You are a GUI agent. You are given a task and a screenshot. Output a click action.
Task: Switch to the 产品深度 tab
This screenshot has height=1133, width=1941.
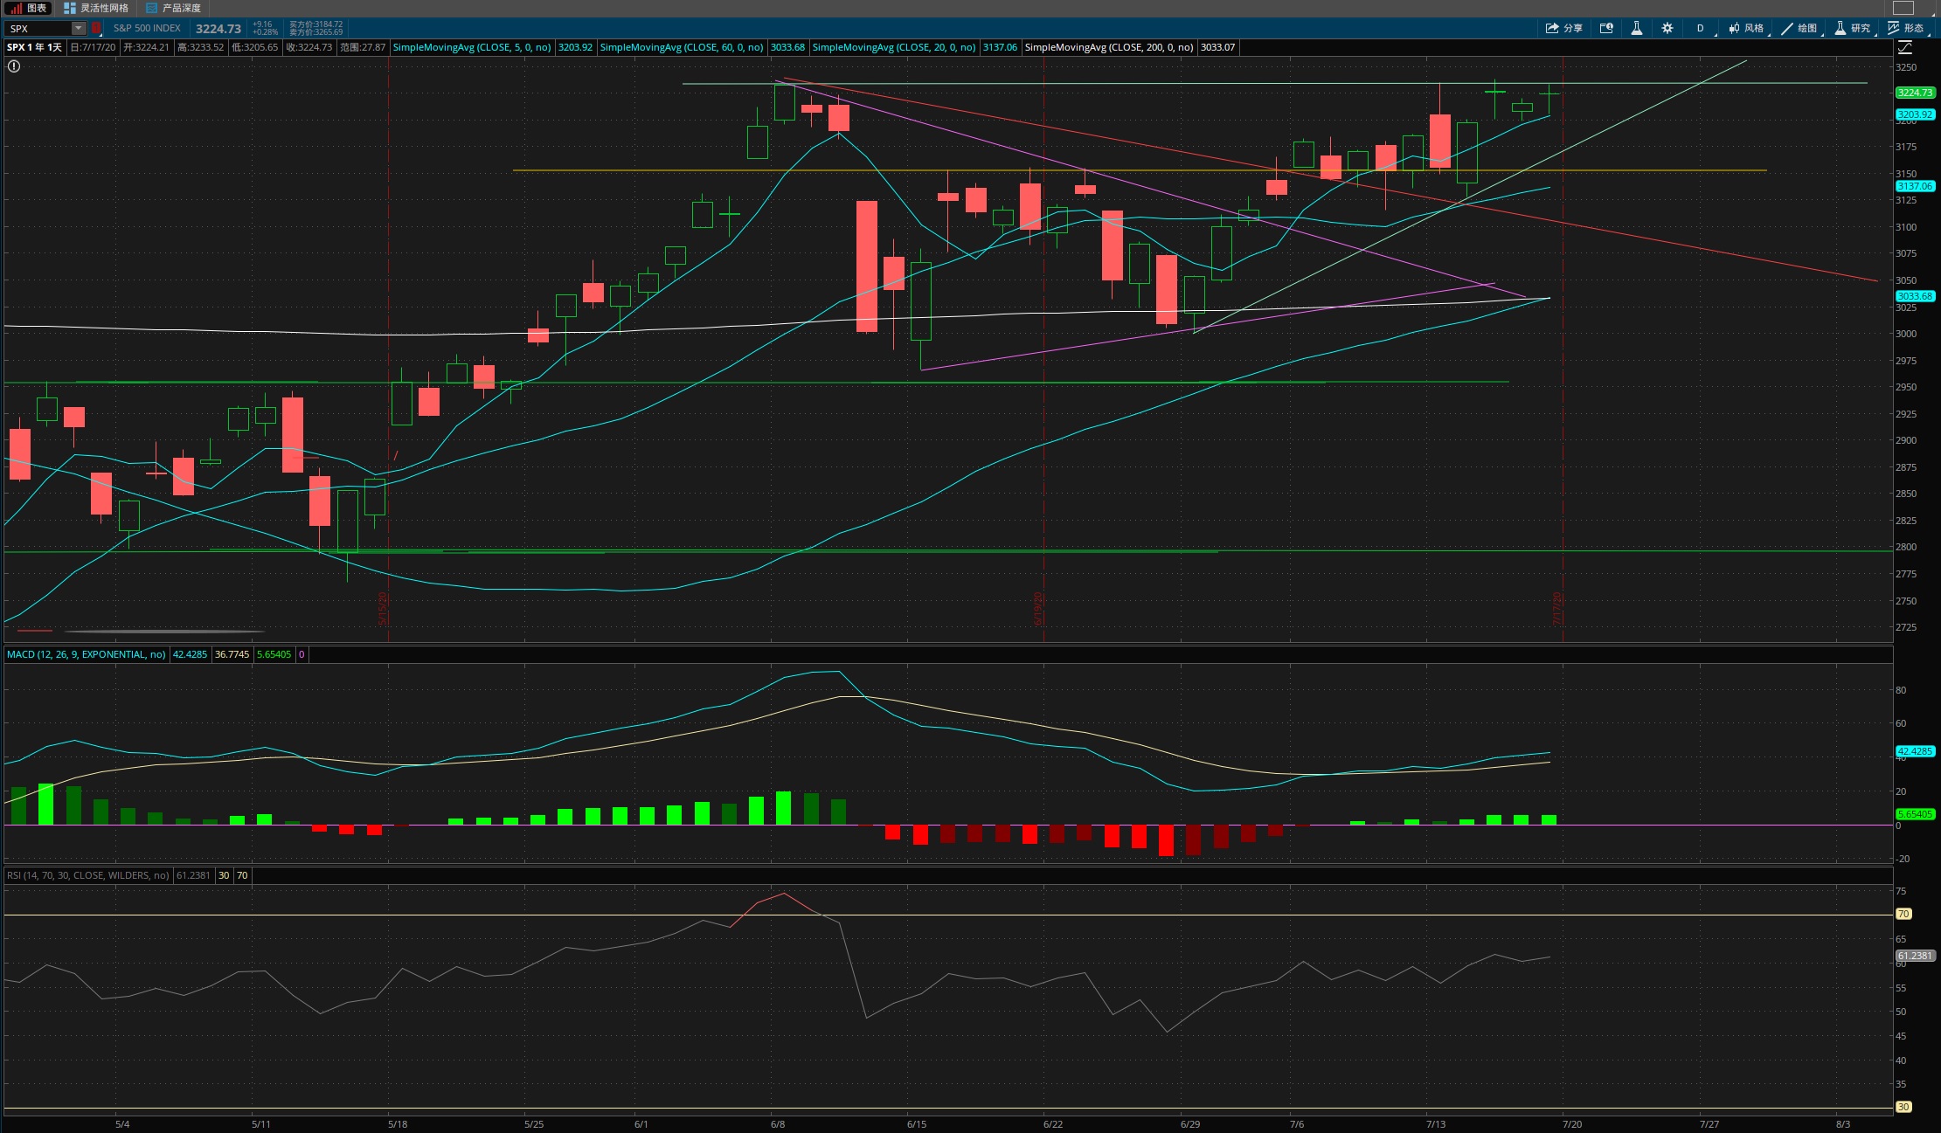pos(173,8)
